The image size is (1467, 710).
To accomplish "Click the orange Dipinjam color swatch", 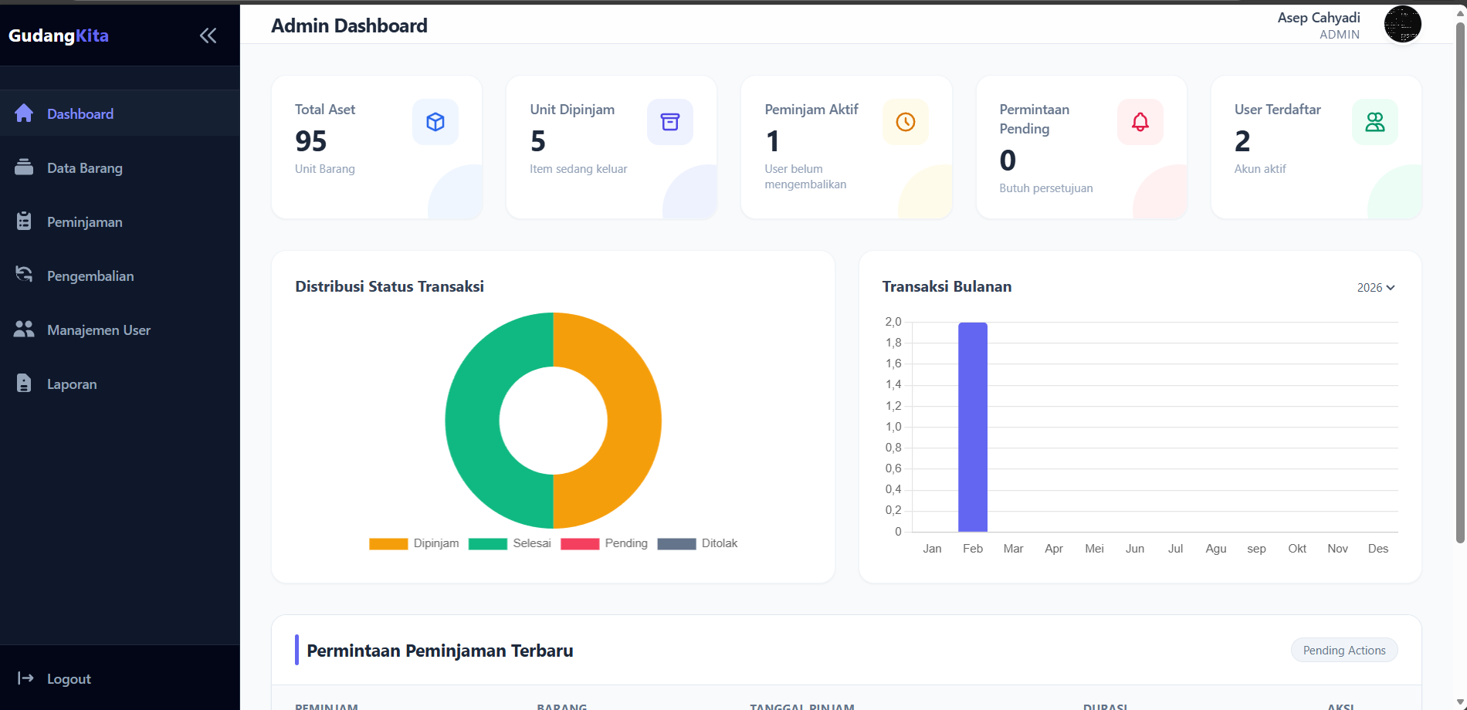I will 389,543.
